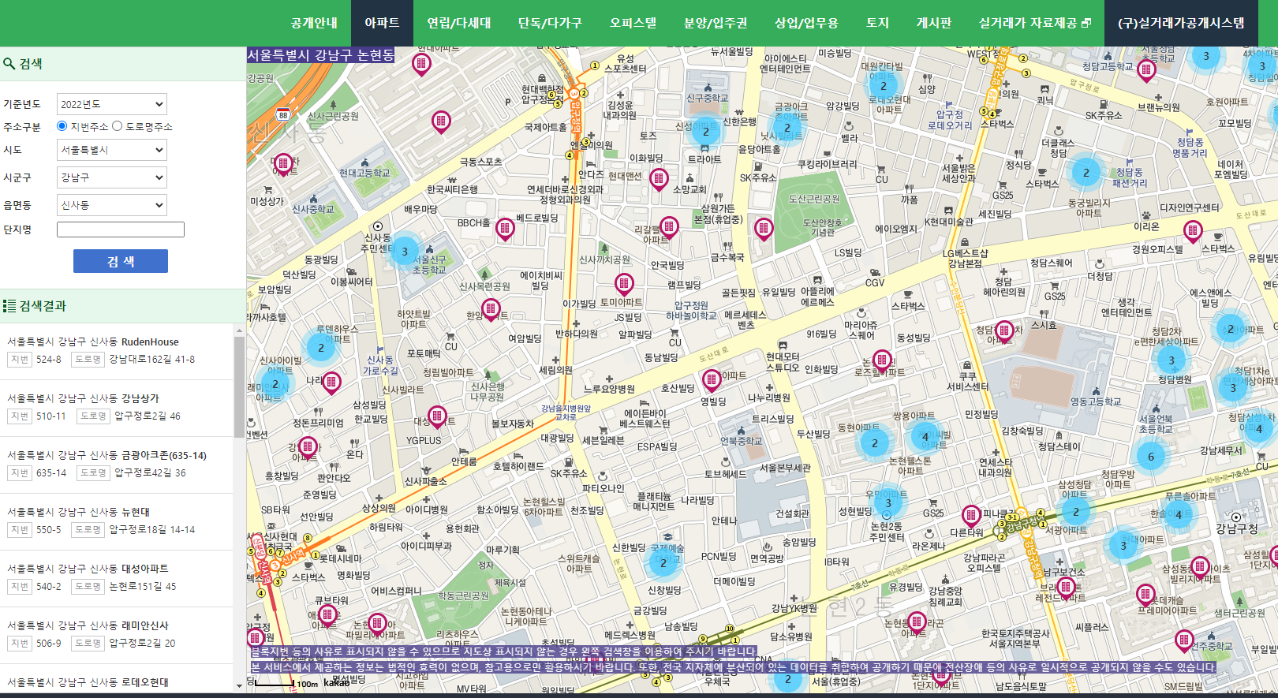Click the cluster circle 3 near 신사동 주민센터
Image resolution: width=1278 pixels, height=698 pixels.
click(x=405, y=252)
